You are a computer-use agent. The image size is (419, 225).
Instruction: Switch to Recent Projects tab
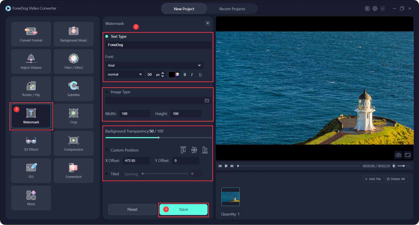point(232,9)
